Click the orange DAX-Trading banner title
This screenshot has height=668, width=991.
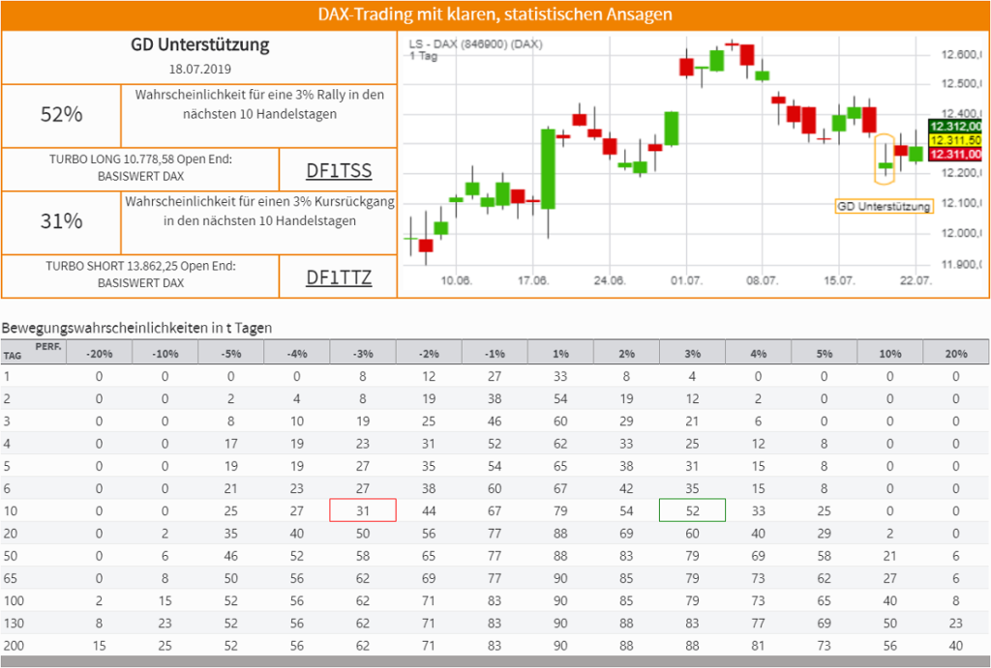(x=495, y=15)
